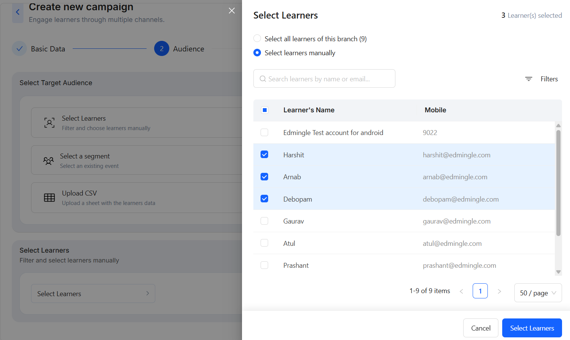Click atul@edmingle.com cell

pos(452,244)
